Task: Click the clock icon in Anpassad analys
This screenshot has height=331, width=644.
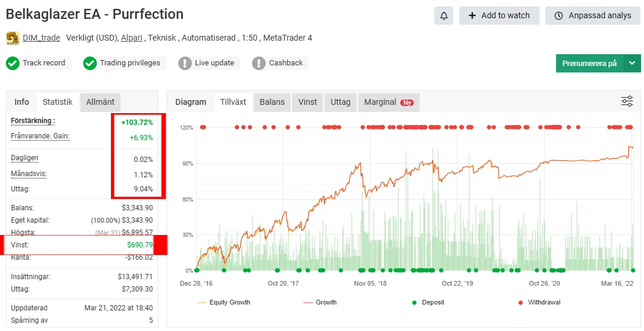Action: point(558,16)
